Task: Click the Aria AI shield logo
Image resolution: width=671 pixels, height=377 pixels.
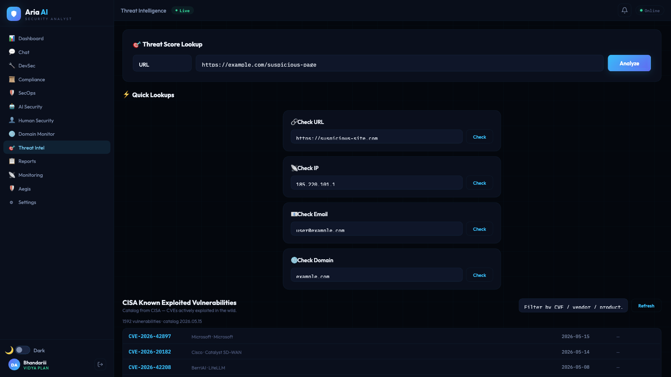Action: (x=14, y=14)
